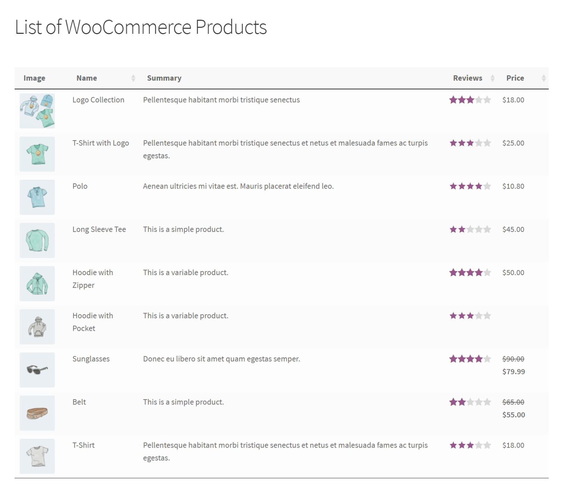Click the Hoodie with Pocket name
This screenshot has width=572, height=500.
pyautogui.click(x=92, y=321)
